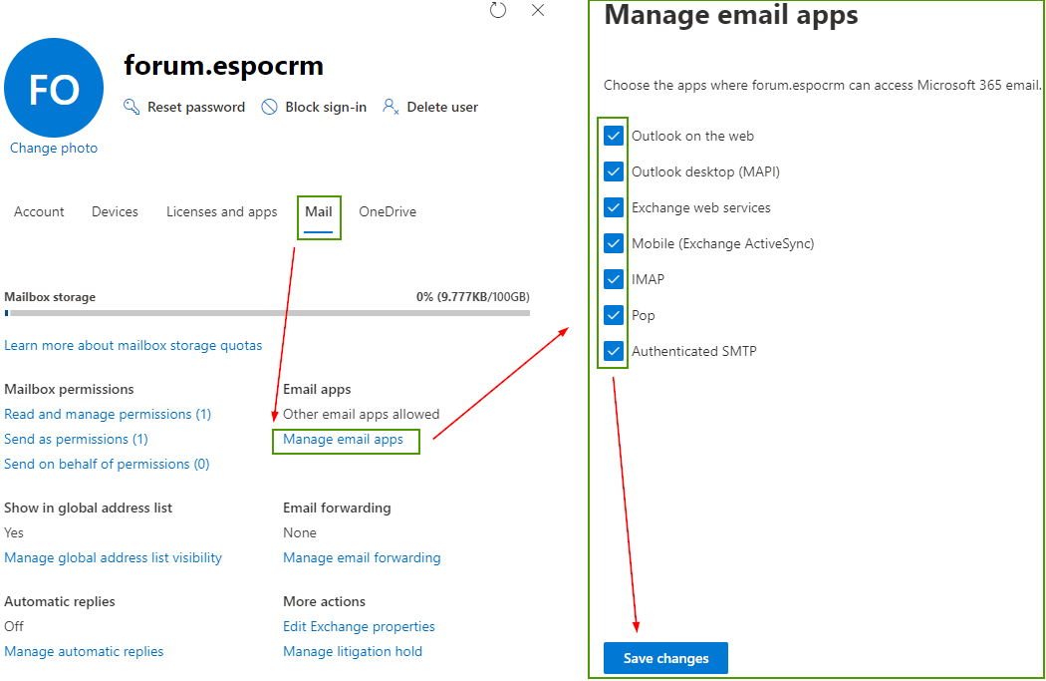The image size is (1046, 681).
Task: Click the Block sign-in icon
Action: pyautogui.click(x=269, y=107)
